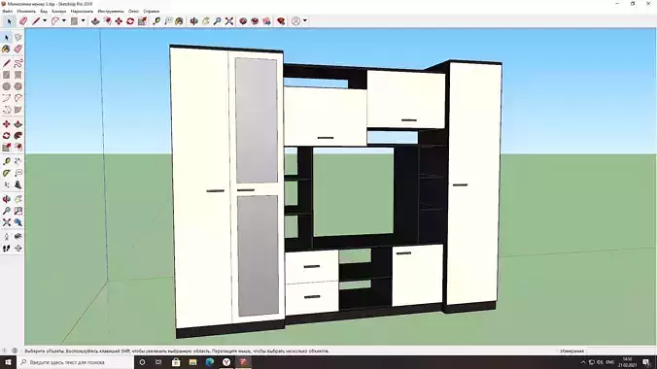The height and width of the screenshot is (369, 657).
Task: Choose the Freehand tool in left toolset
Action: click(x=18, y=63)
